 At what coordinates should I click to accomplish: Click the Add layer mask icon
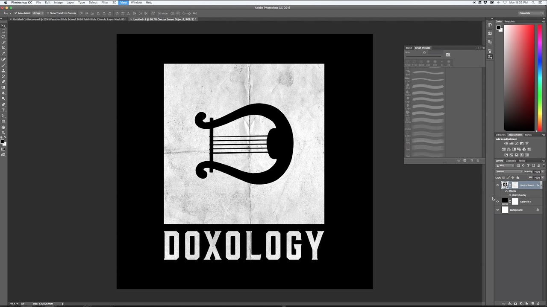pyautogui.click(x=515, y=304)
